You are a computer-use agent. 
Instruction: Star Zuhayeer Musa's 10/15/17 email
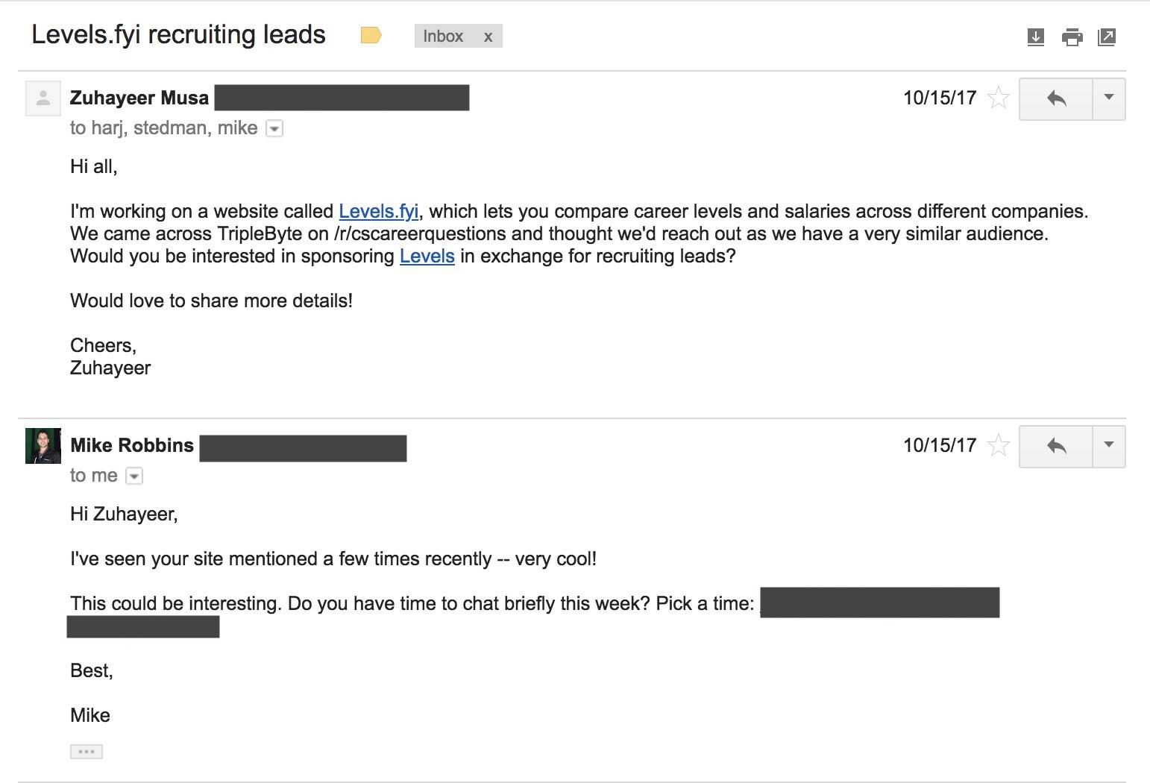tap(998, 98)
